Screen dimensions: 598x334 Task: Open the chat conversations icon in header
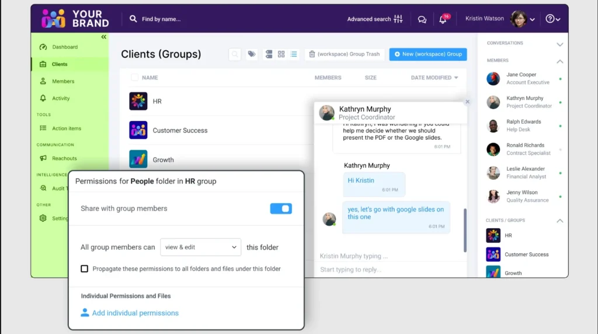422,19
